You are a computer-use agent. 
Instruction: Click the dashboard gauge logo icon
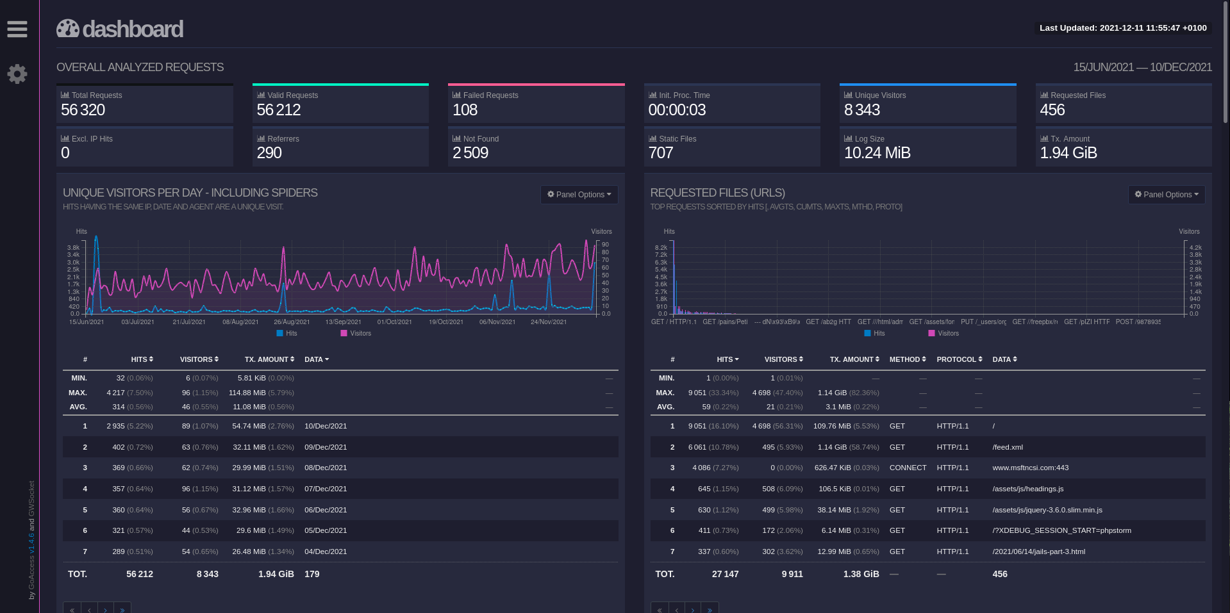coord(68,29)
